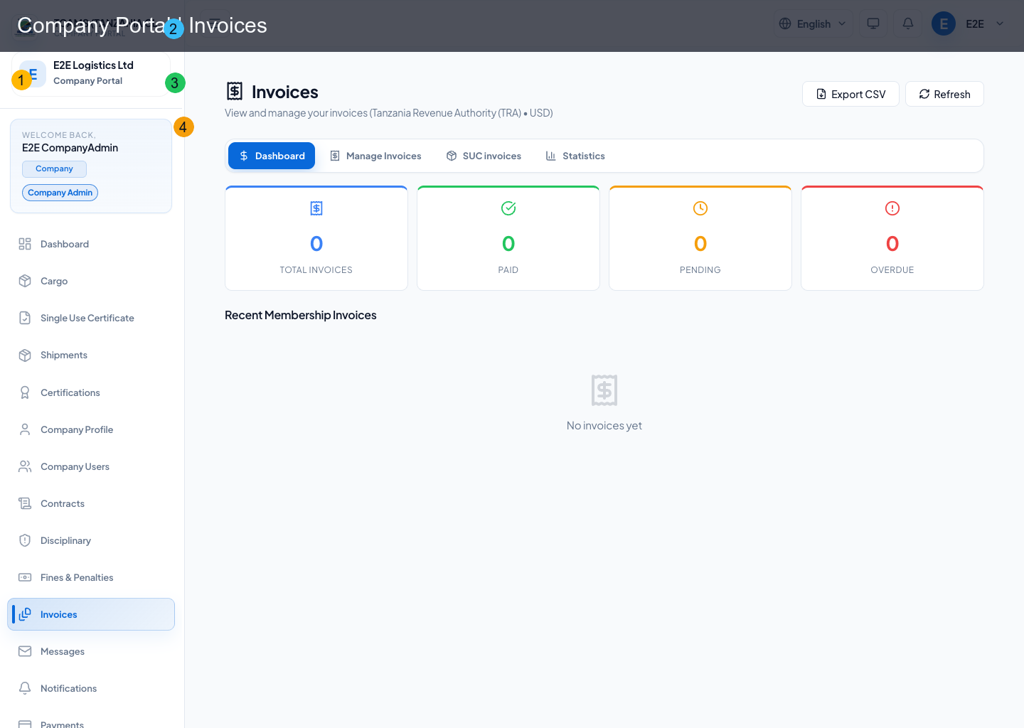This screenshot has height=728, width=1024.
Task: Open the English language dropdown
Action: click(x=813, y=23)
